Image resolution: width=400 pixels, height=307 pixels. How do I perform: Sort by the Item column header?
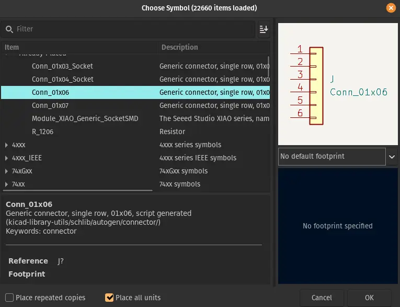(x=78, y=47)
